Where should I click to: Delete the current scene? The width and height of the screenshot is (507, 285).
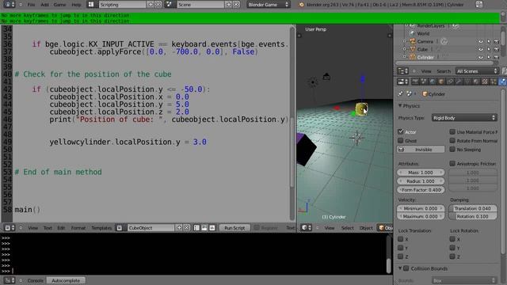(x=236, y=5)
